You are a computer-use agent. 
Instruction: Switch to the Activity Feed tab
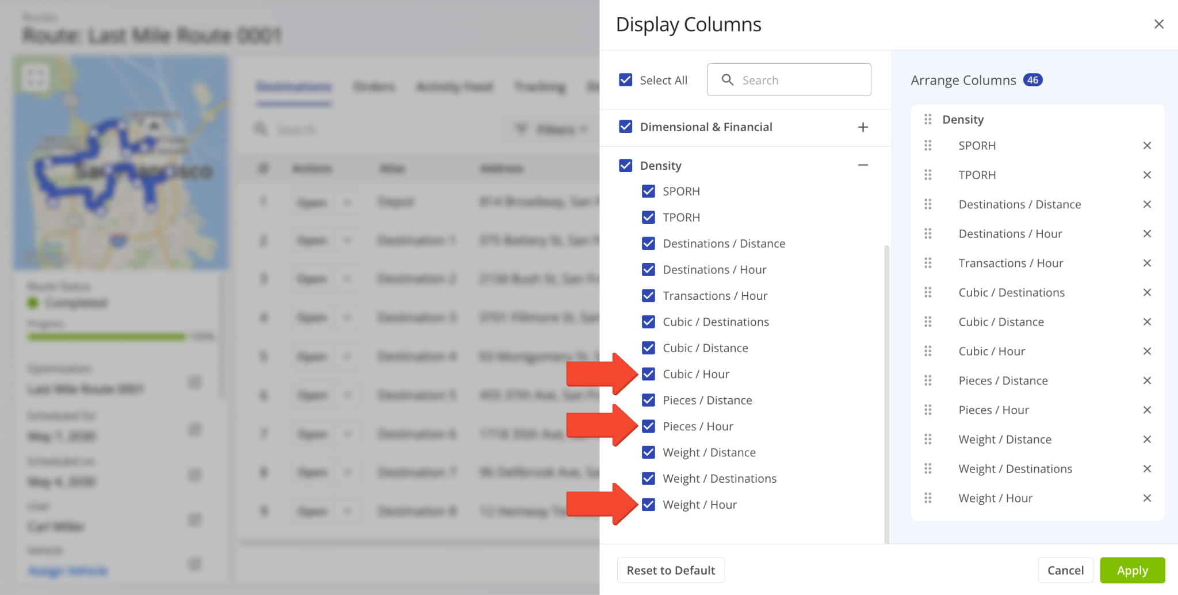coord(454,87)
